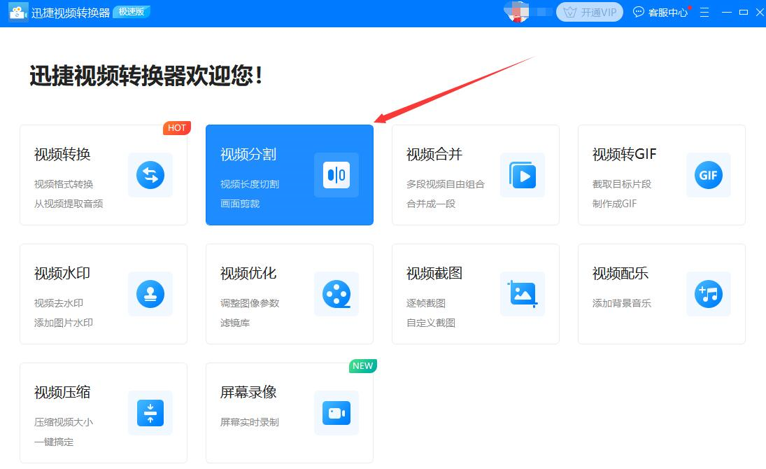Click the 画面剪裁 text
Screen dimensions: 766x469
pos(240,204)
